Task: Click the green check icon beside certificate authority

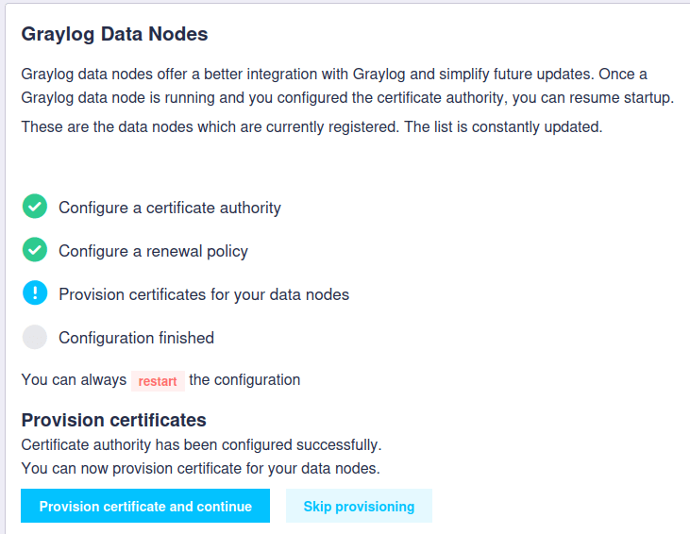Action: tap(35, 207)
